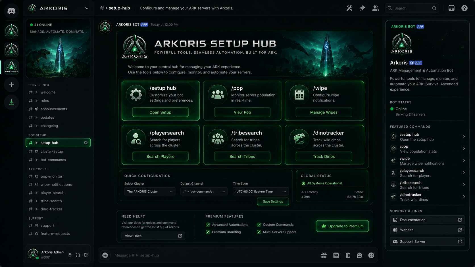Open the ARKORIS server name dropdown
Viewport: 475px width, 267px height.
coord(87,8)
